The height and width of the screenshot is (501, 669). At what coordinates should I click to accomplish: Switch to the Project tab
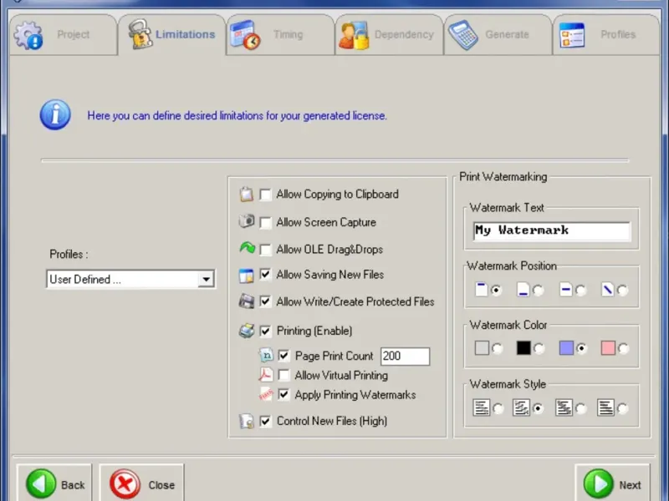(64, 35)
